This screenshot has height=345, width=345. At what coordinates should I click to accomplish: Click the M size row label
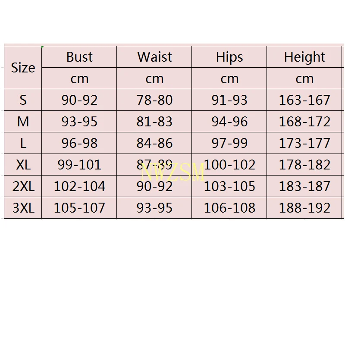[23, 122]
